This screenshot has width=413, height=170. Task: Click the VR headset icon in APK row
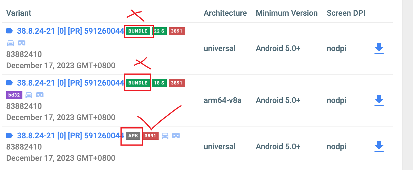pos(176,136)
